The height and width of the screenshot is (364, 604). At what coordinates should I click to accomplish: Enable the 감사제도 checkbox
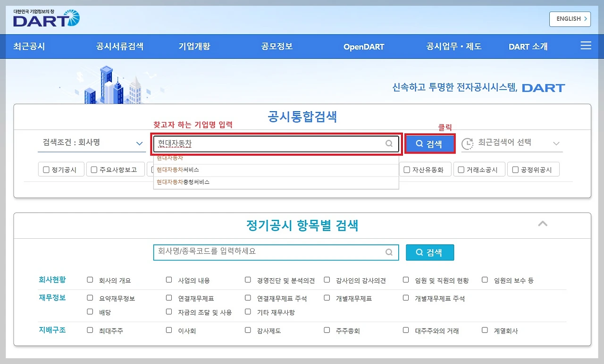click(x=248, y=330)
